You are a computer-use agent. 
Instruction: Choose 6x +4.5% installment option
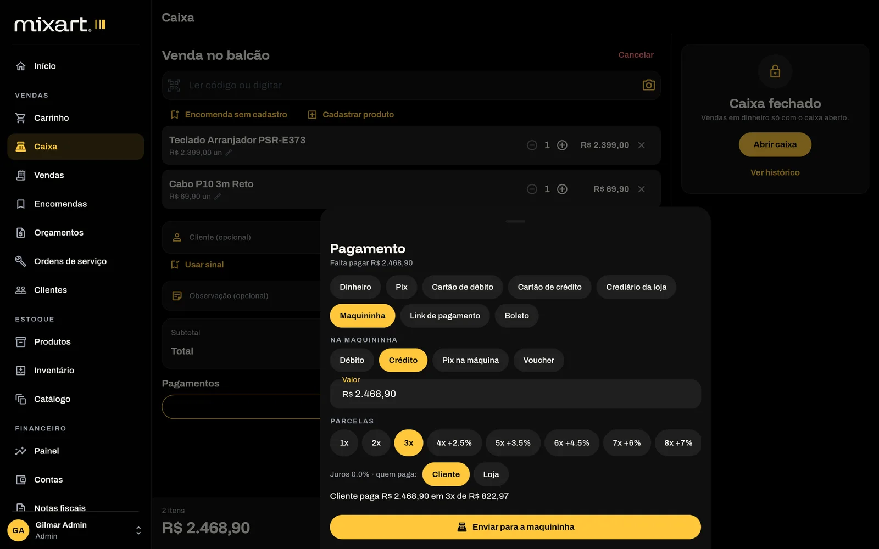(x=572, y=443)
